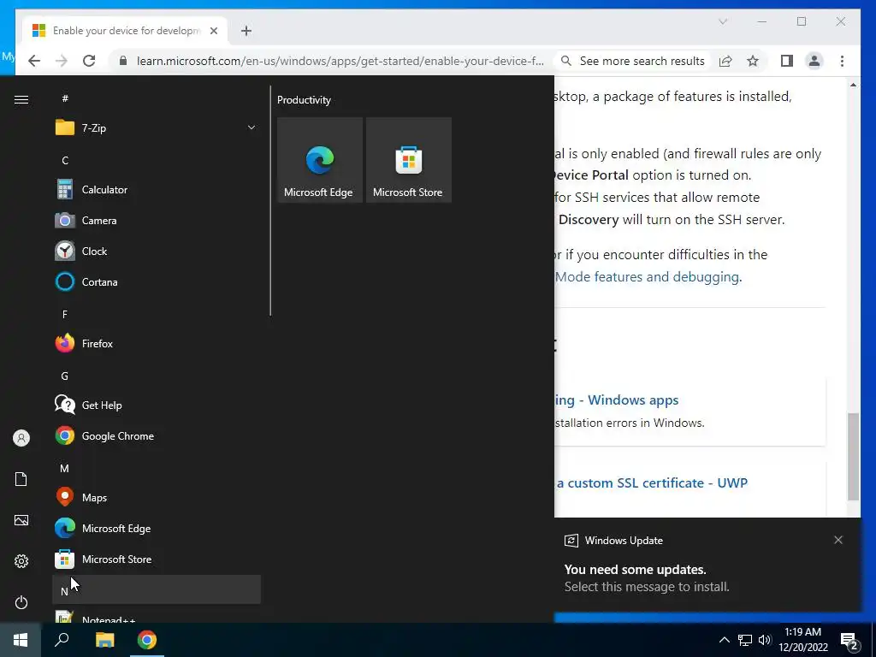Click the 'See more search results' chip
Screen dimensions: 876x657
[633, 61]
